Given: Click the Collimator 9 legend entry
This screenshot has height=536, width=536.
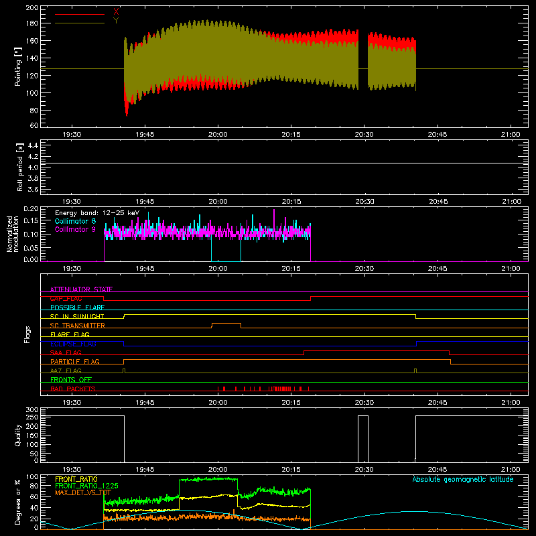Looking at the screenshot, I should coord(75,229).
